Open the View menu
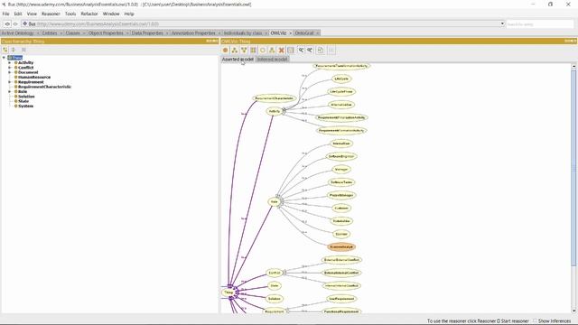 pyautogui.click(x=32, y=14)
